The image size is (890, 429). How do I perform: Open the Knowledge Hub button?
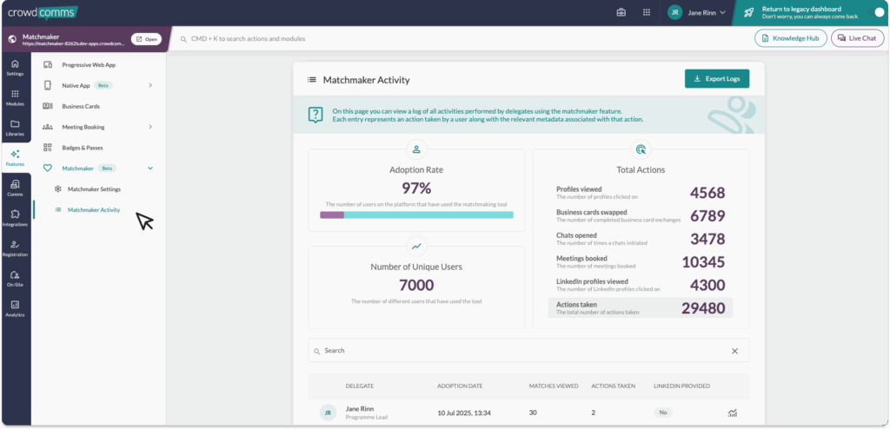point(789,38)
